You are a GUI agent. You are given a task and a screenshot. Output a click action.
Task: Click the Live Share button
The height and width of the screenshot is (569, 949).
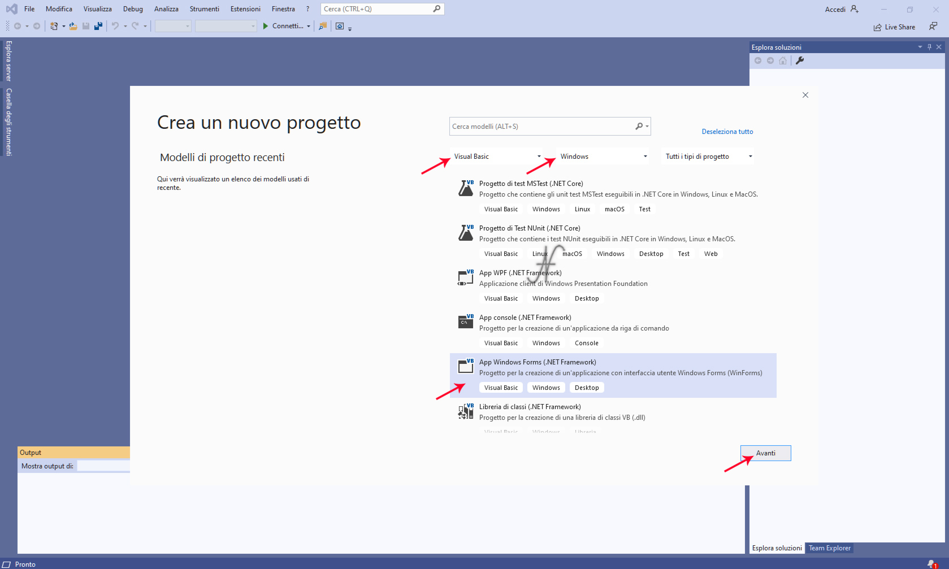coord(894,27)
